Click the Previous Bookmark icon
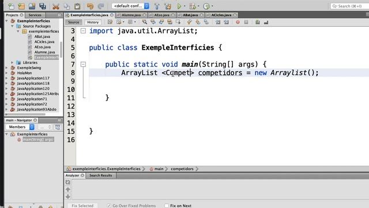 pyautogui.click(x=189, y=22)
